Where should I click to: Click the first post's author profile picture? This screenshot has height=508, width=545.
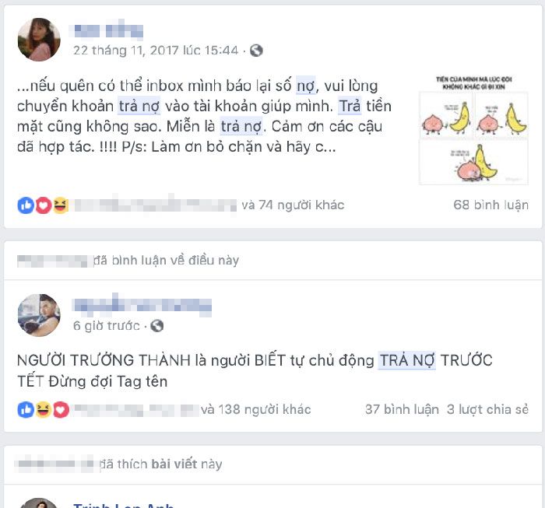tap(39, 40)
